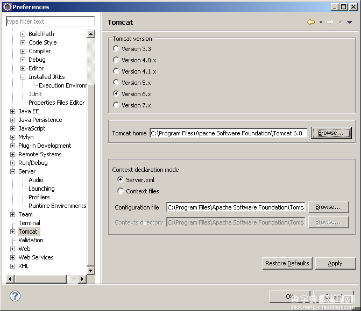Screen dimensions: 361x311
Task: Click the yellow back navigation arrow
Action: 311,22
